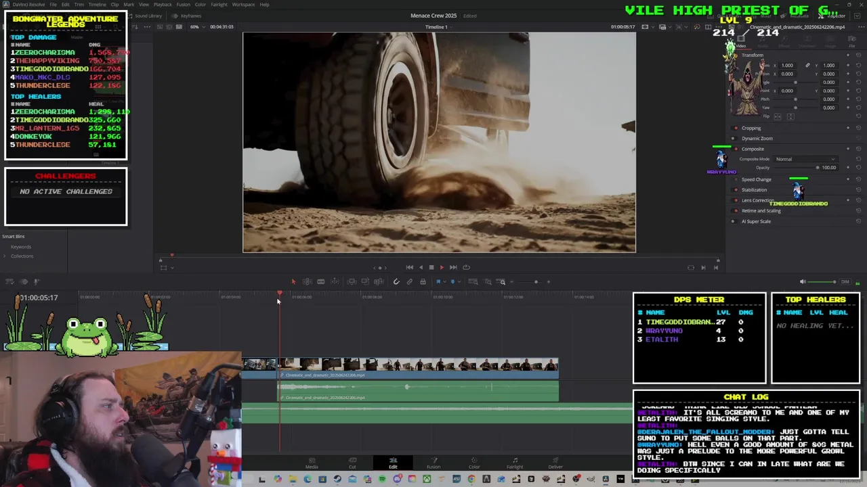Toggle the Cropping section on or off

coord(736,128)
